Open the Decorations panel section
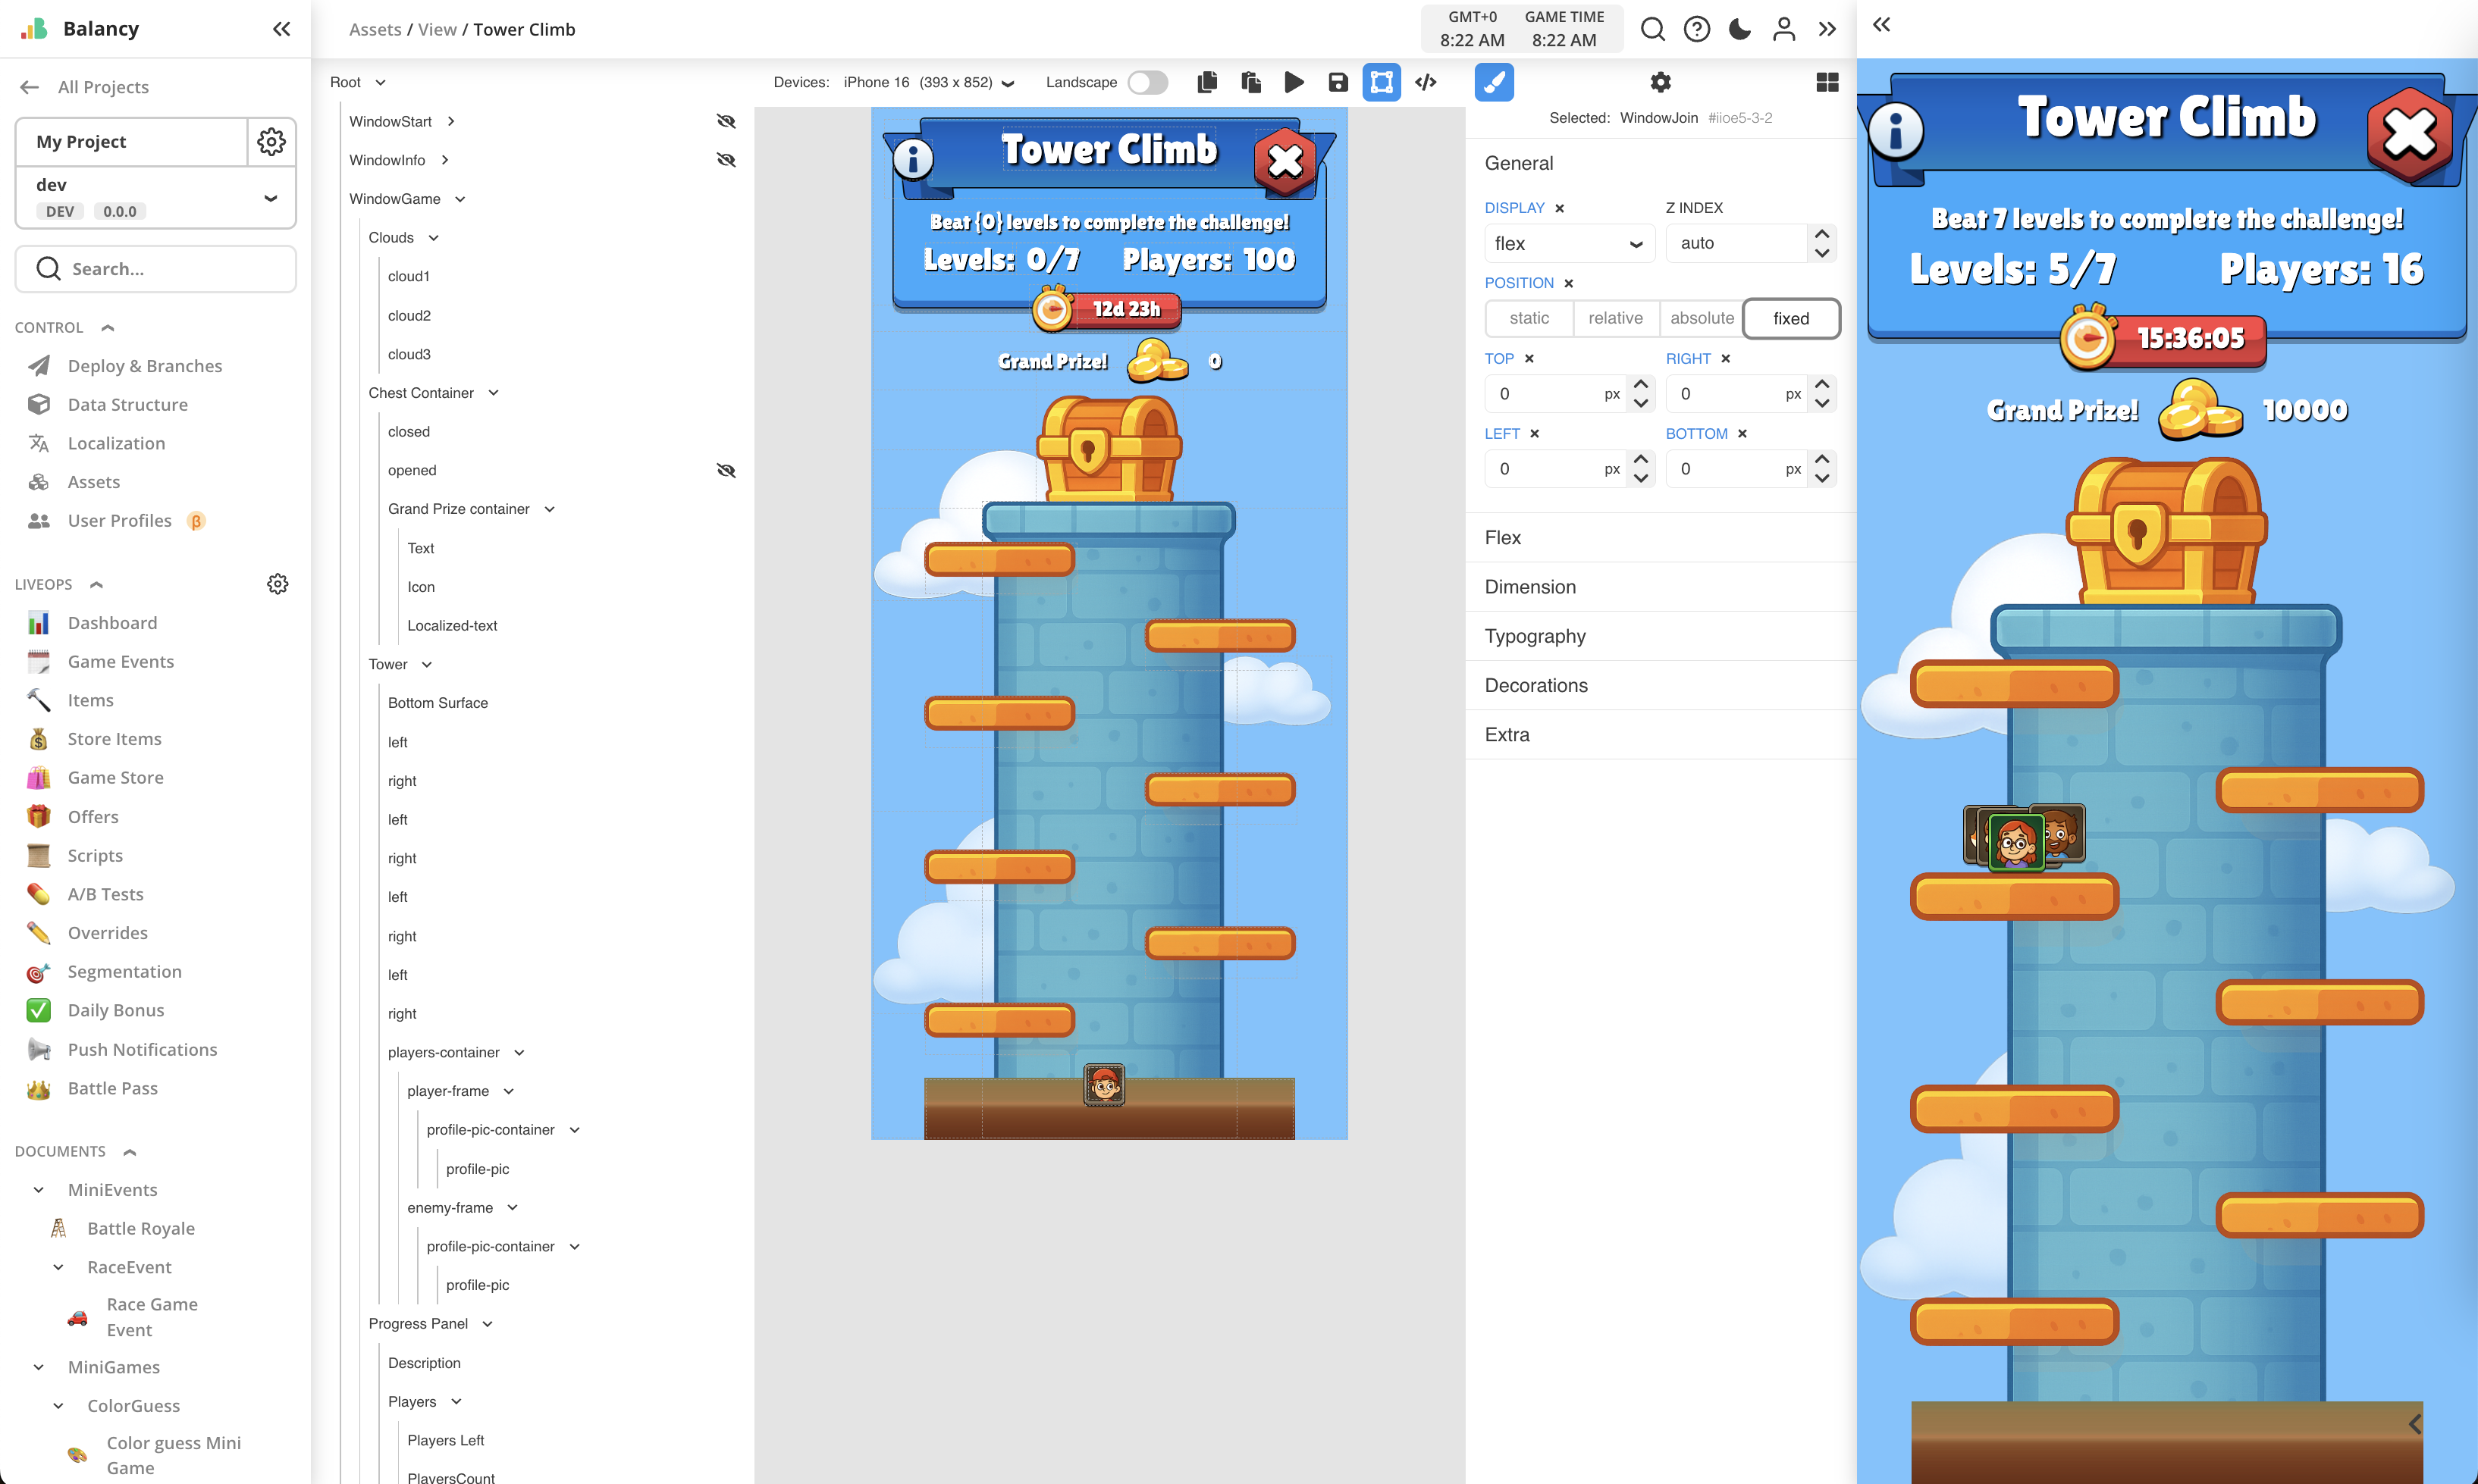 1537,685
